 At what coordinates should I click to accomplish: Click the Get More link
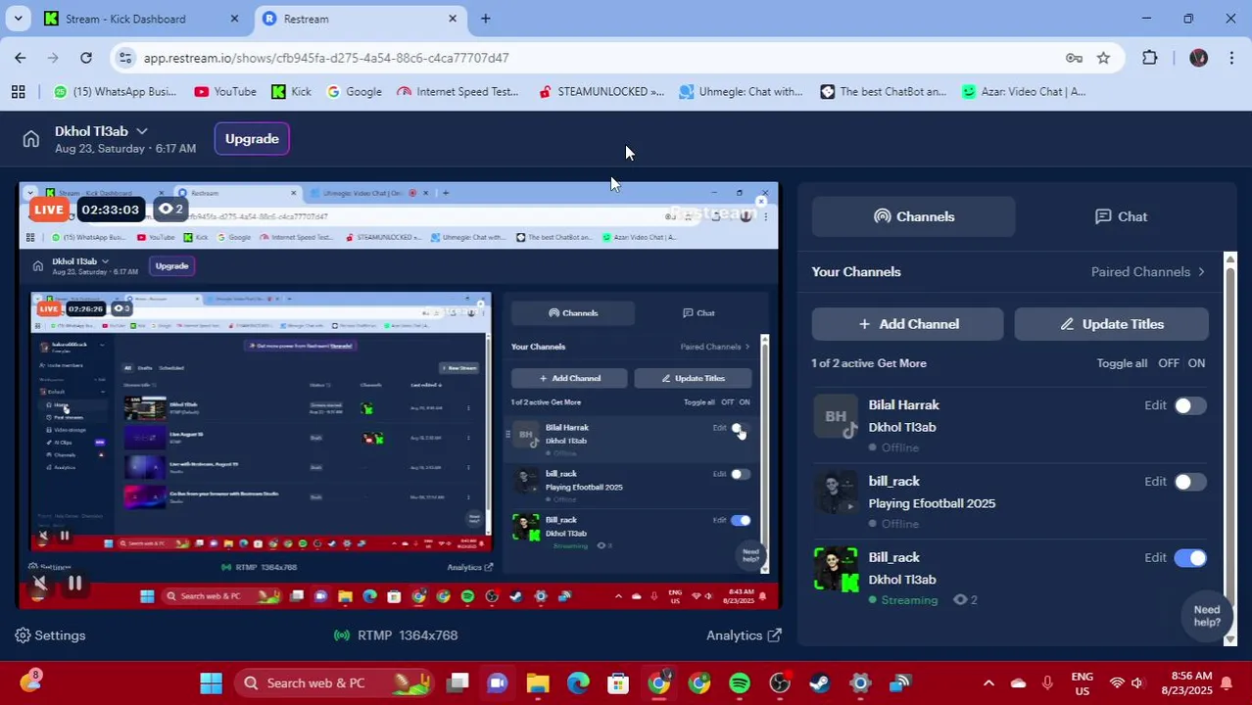(x=902, y=363)
